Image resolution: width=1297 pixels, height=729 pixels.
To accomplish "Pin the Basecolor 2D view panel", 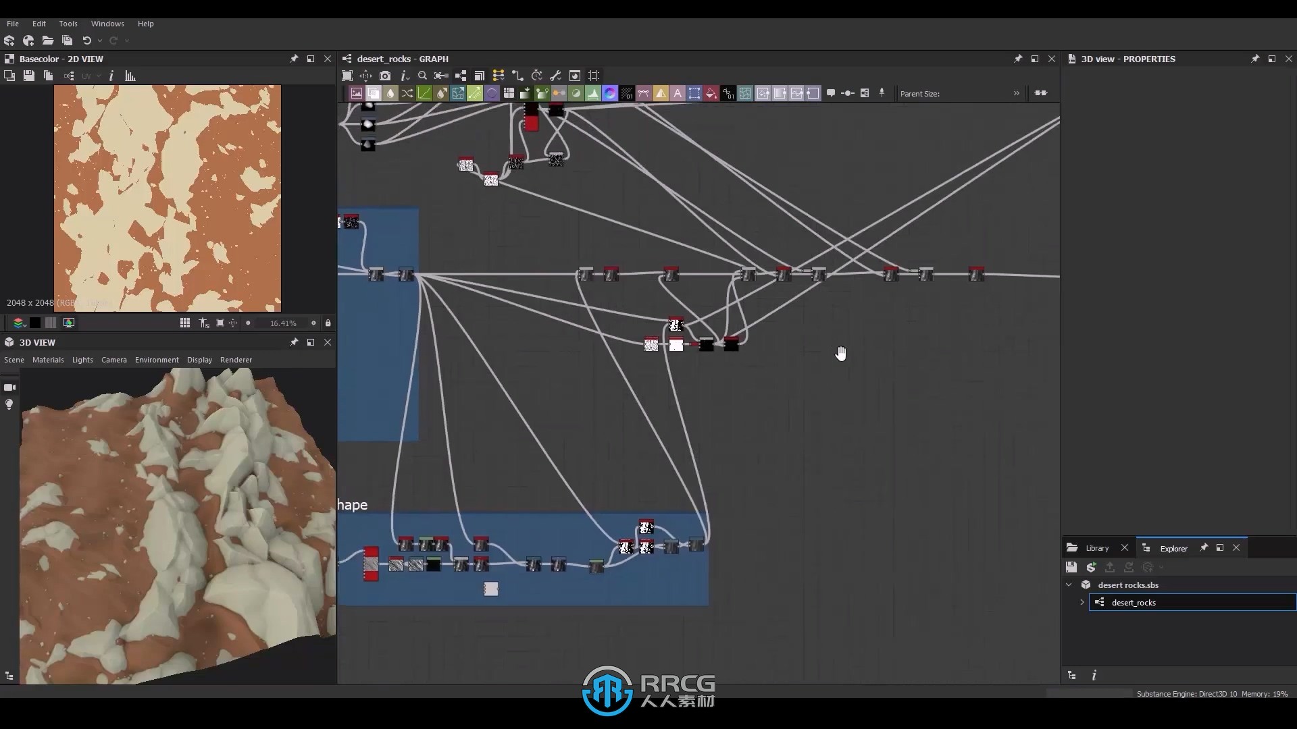I will click(294, 59).
